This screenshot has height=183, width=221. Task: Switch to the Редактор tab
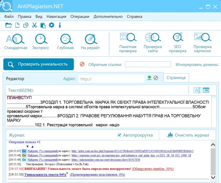[15, 79]
